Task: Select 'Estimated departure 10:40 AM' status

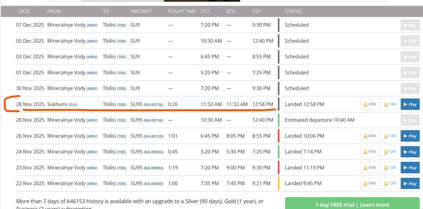Action: tap(320, 120)
